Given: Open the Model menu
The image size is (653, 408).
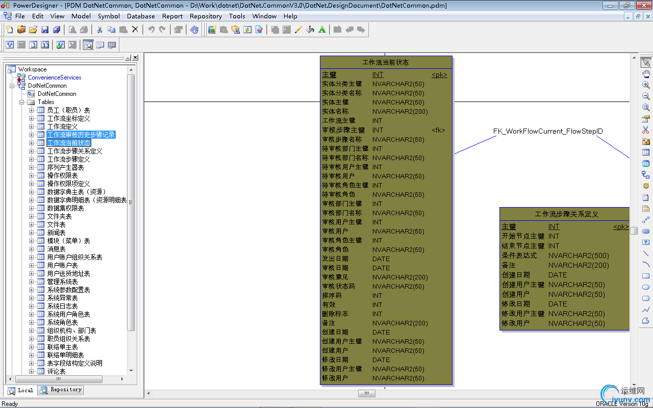Looking at the screenshot, I should (81, 16).
